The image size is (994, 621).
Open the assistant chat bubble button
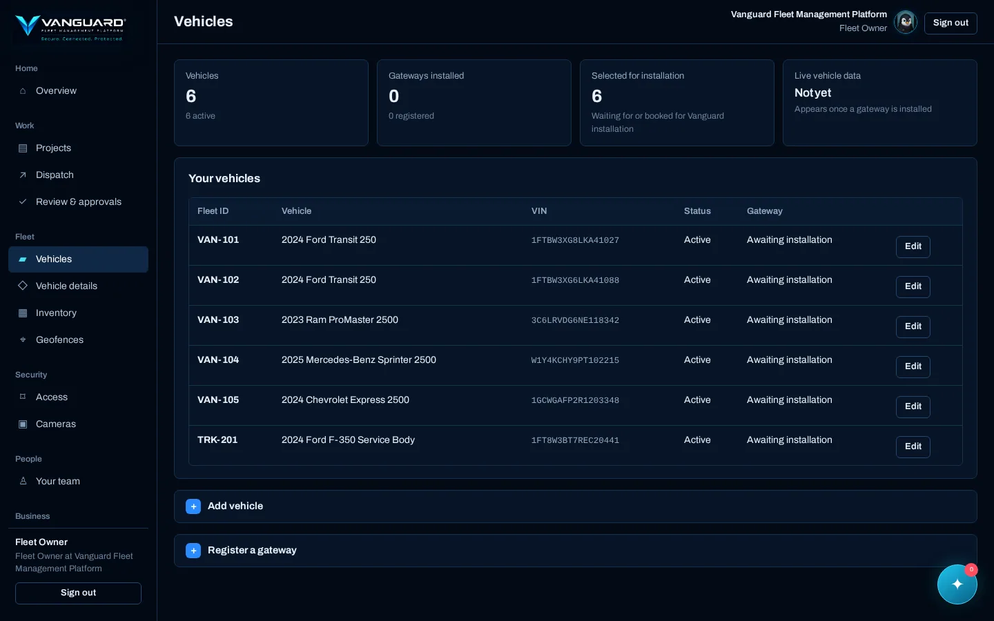(957, 584)
